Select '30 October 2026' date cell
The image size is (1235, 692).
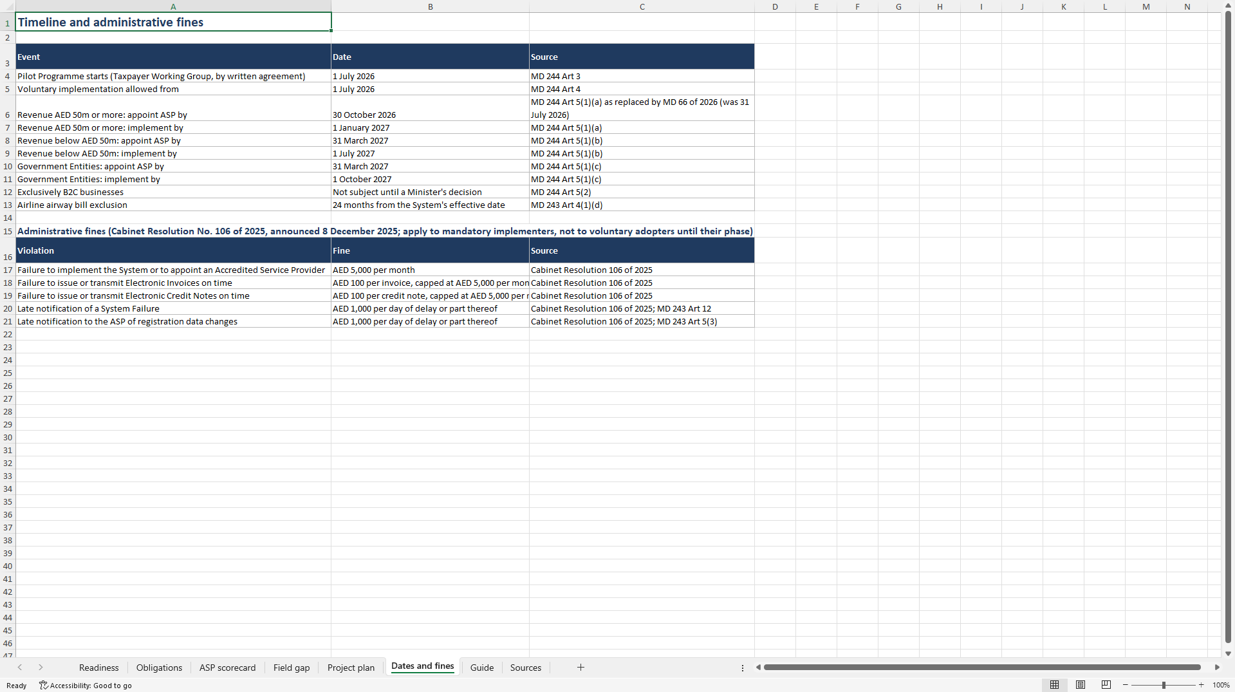tap(430, 108)
